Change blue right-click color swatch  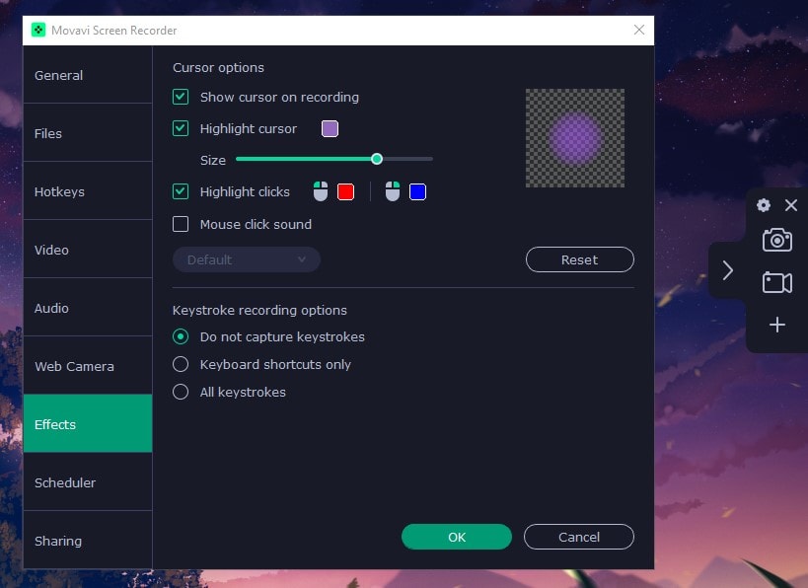coord(417,191)
